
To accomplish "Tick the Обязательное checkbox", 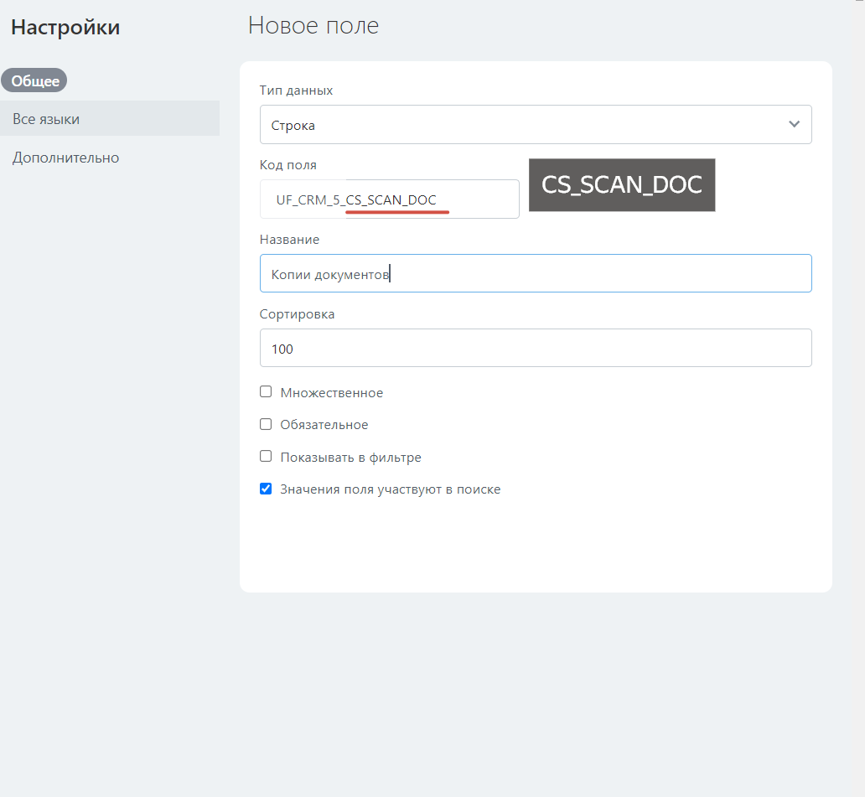I will [266, 425].
